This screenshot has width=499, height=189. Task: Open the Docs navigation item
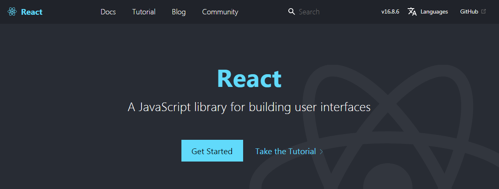tap(108, 12)
